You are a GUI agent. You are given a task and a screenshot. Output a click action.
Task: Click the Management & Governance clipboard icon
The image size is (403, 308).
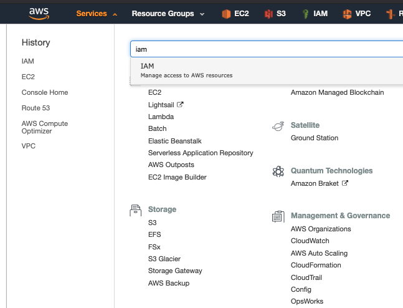[278, 216]
